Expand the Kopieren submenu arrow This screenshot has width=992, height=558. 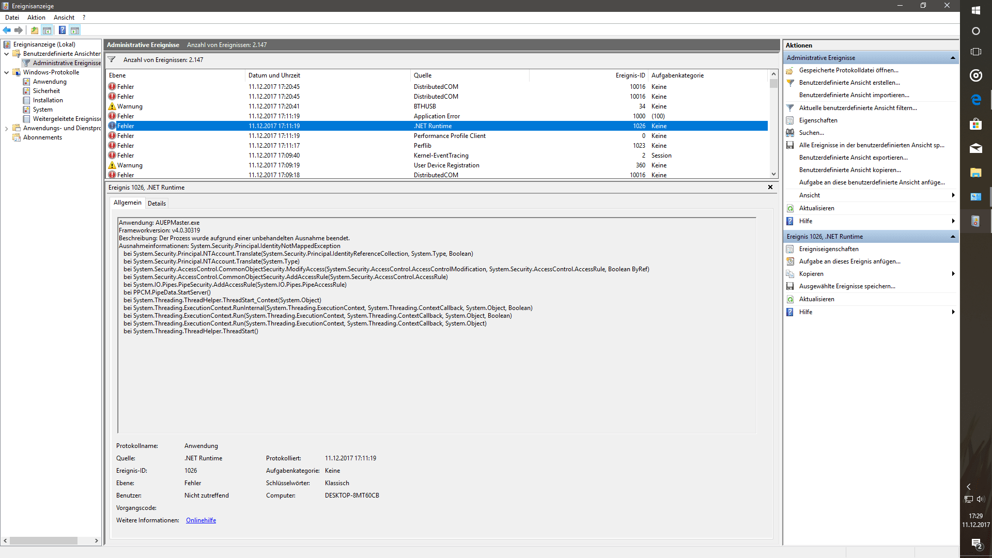pos(953,274)
